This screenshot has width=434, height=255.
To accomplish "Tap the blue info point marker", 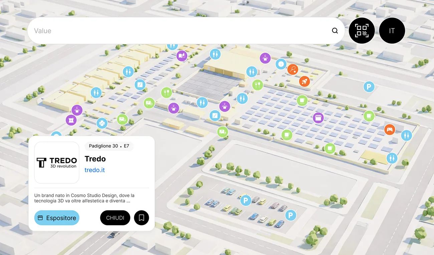I will pyautogui.click(x=281, y=64).
